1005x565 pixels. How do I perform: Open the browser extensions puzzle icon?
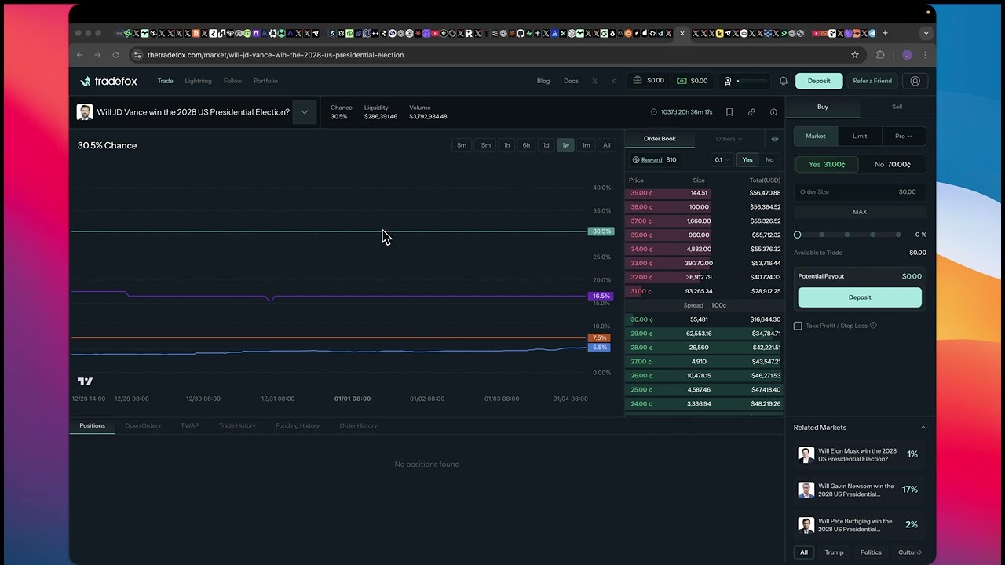tap(880, 55)
